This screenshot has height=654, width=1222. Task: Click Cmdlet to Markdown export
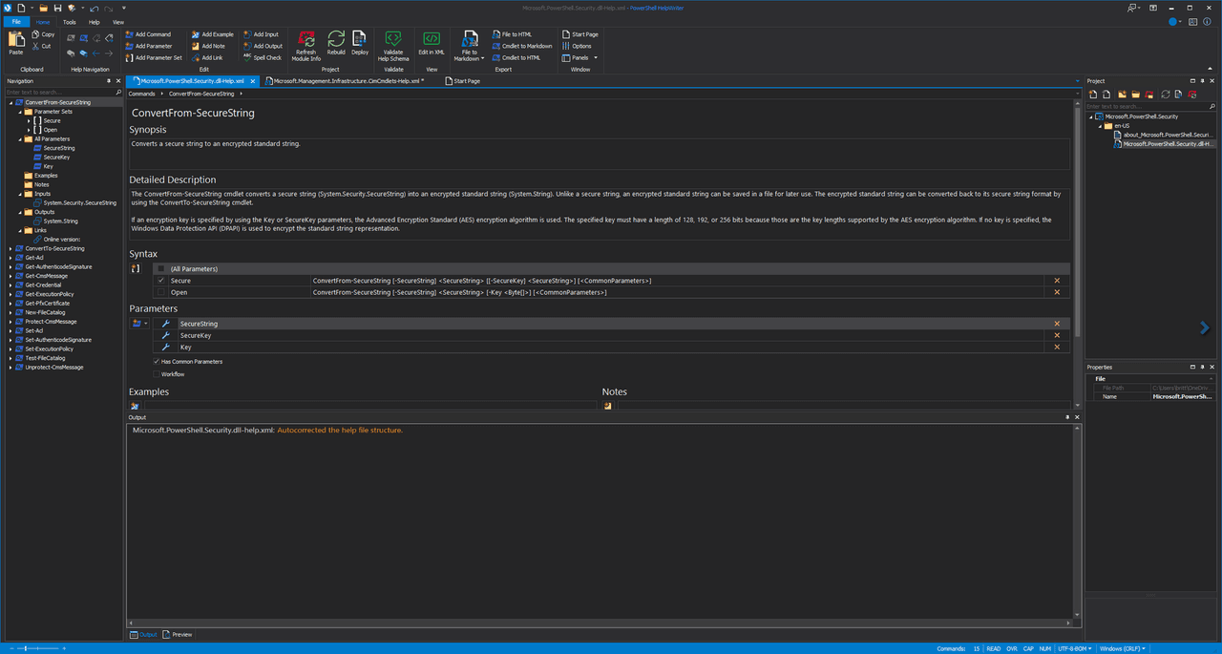(522, 46)
